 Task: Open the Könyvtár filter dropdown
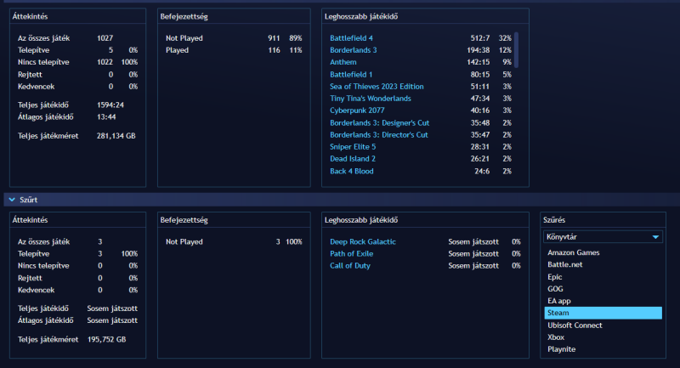[603, 236]
